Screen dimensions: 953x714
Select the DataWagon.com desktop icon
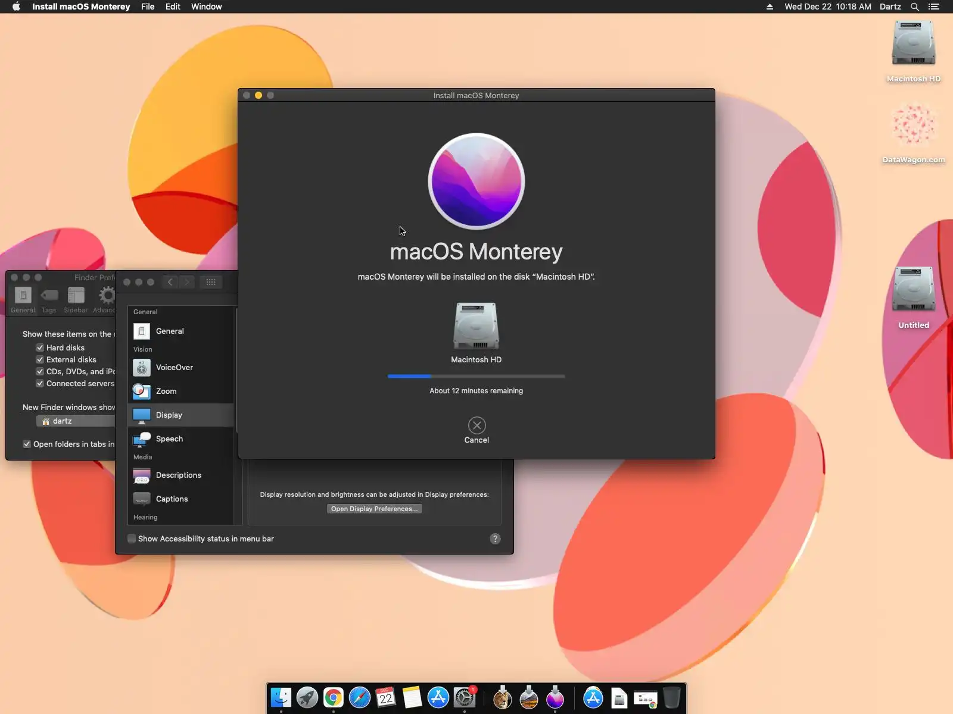click(x=914, y=125)
